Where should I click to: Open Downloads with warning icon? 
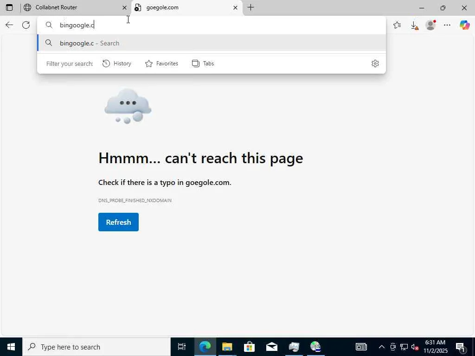(x=414, y=25)
